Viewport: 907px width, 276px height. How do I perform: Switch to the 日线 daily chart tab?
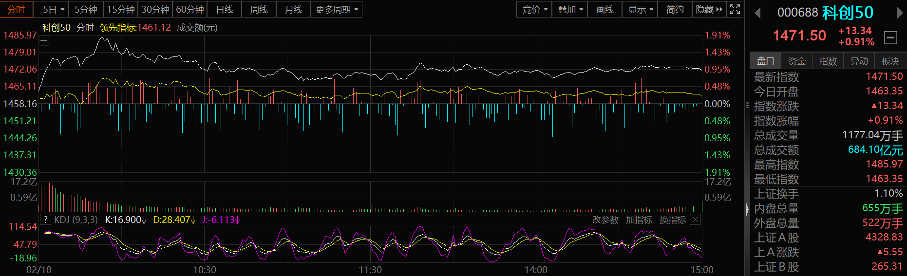225,9
